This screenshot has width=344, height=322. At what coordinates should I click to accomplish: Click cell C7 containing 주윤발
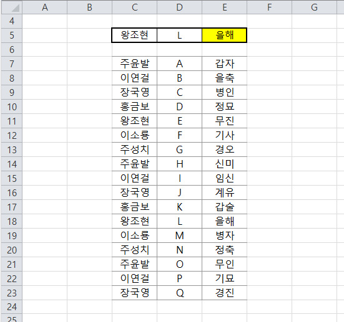[x=134, y=64]
